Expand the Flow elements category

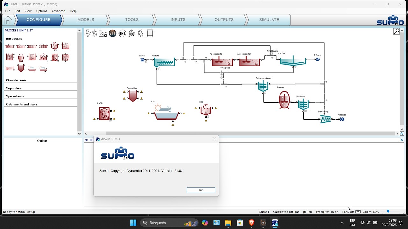(x=16, y=80)
